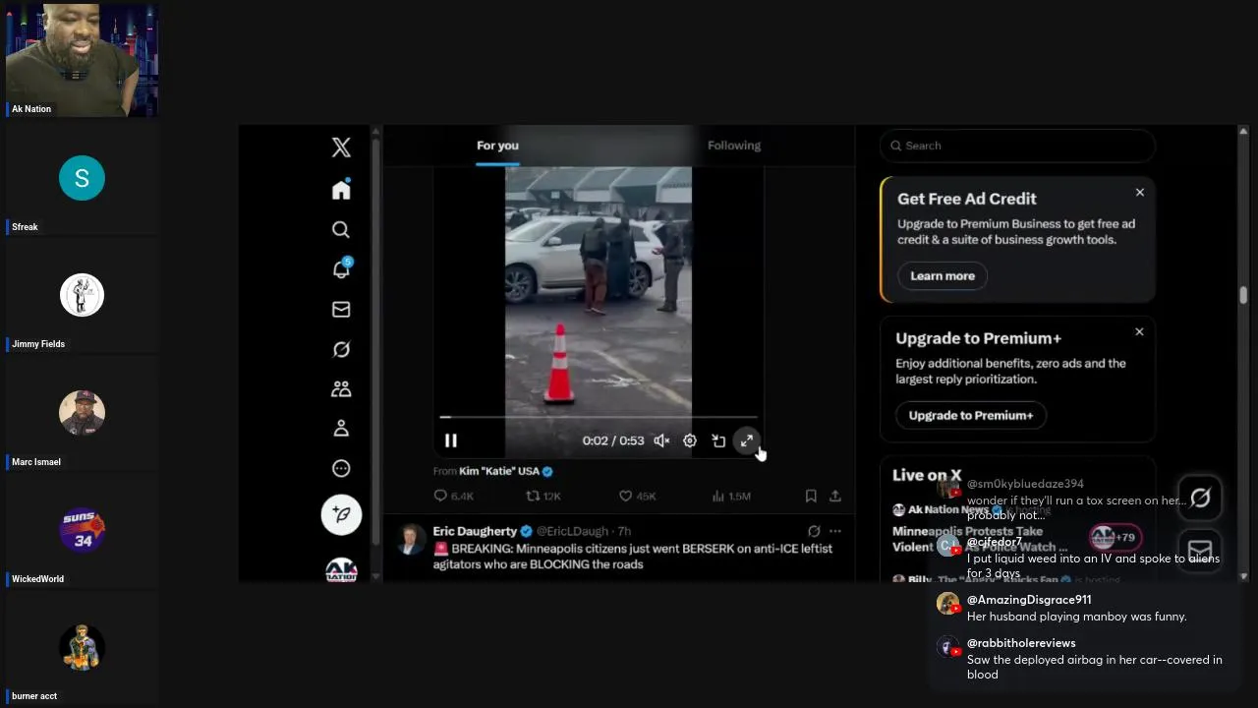Compose a new post button

pos(341,514)
